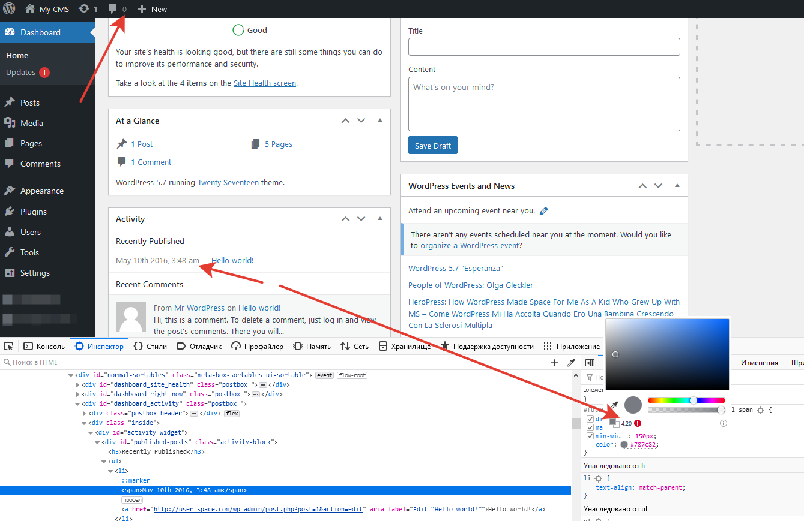Screen dimensions: 804x521
Task: Open the People of WordPress: Olga Gleckler link
Action: pyautogui.click(x=471, y=285)
